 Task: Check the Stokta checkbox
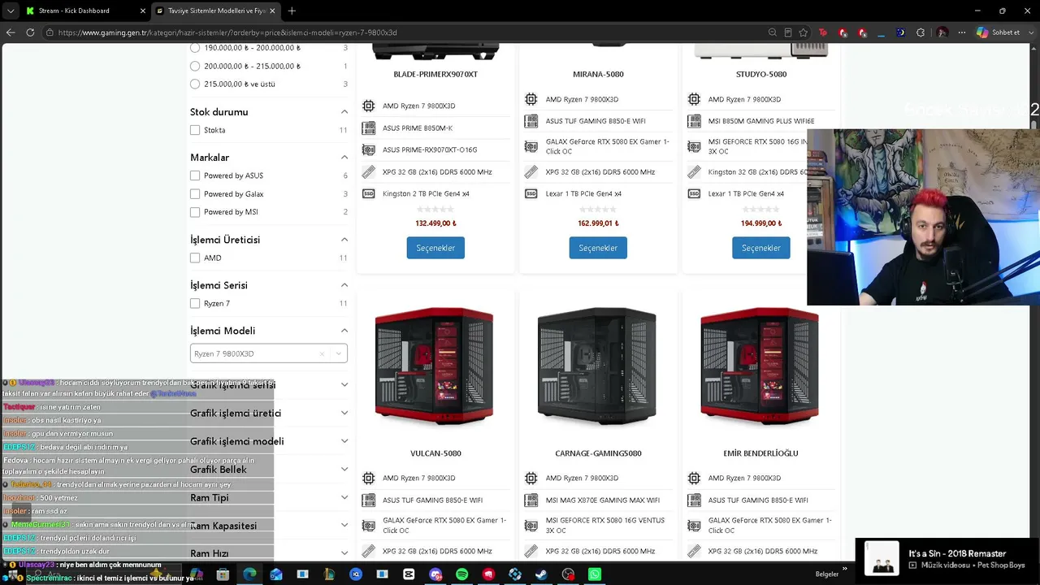[195, 130]
